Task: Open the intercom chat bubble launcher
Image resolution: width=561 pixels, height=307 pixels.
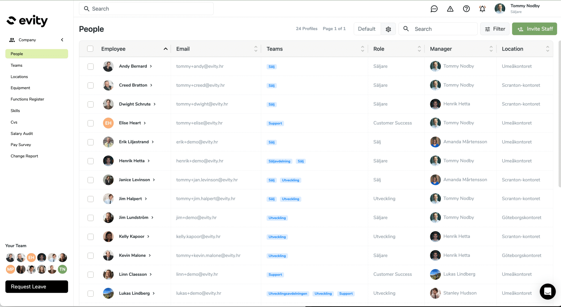Action: pyautogui.click(x=547, y=291)
